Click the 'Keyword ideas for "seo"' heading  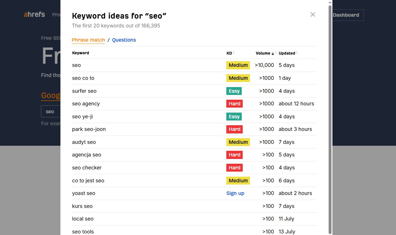tap(119, 16)
